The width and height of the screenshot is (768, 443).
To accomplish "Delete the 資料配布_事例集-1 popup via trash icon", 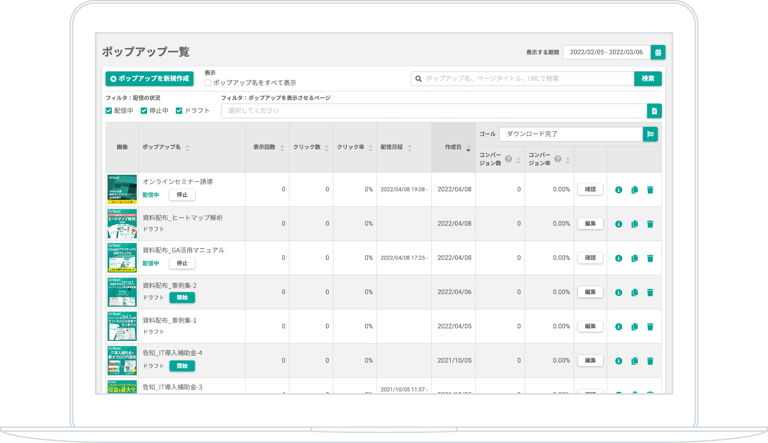I will point(650,326).
